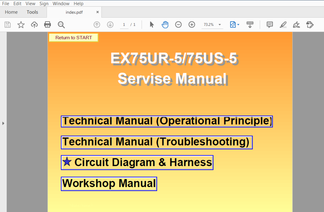This screenshot has height=212, width=324.
Task: Click the Fit page icon
Action: (233, 25)
